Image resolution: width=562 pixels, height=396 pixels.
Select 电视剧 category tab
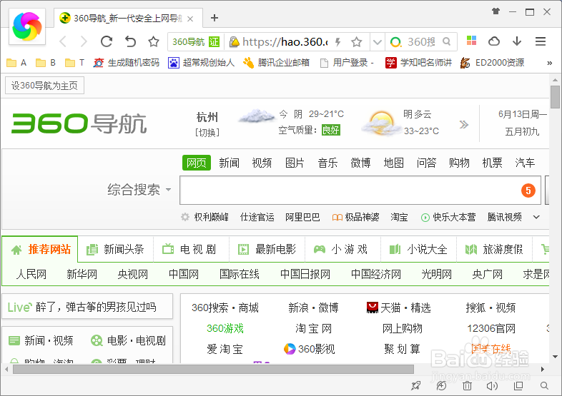(192, 249)
